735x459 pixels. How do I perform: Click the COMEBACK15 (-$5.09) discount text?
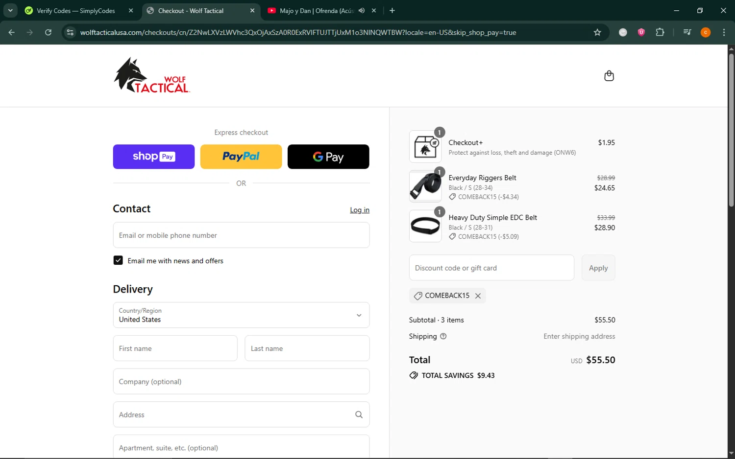pos(489,236)
